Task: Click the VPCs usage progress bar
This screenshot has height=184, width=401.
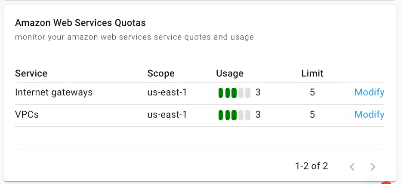Action: tap(234, 115)
